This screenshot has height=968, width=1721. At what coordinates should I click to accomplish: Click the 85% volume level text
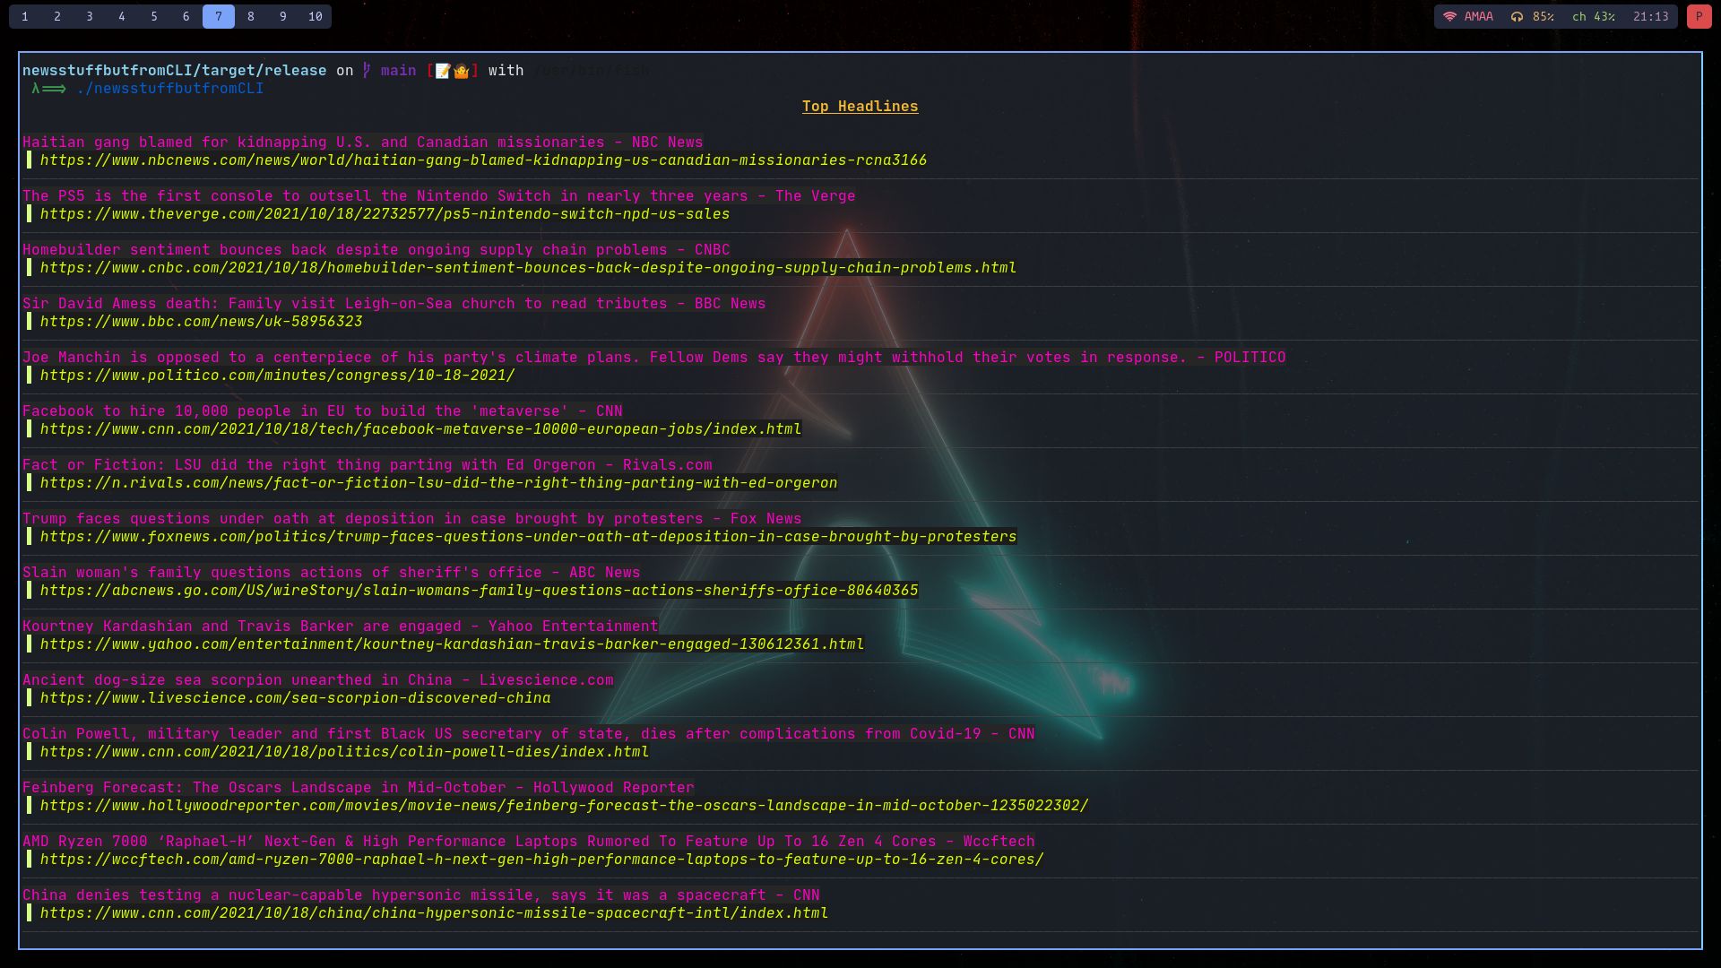[x=1543, y=16]
